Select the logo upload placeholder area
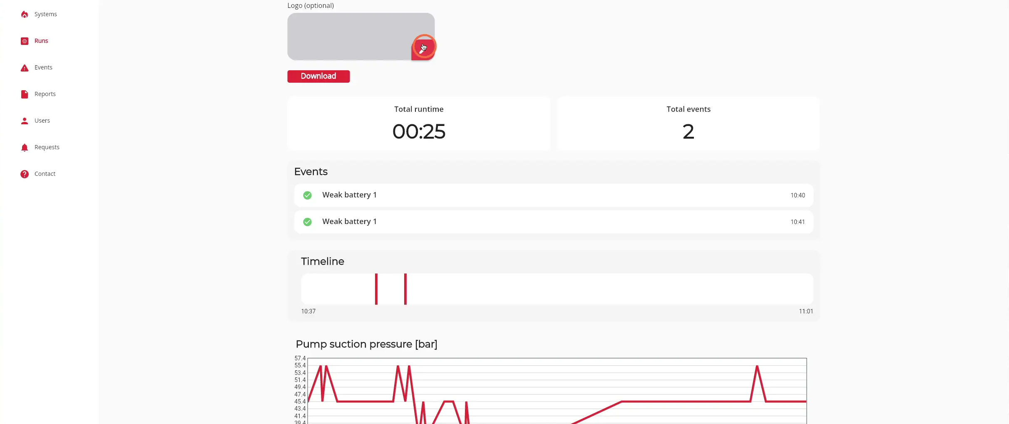The width and height of the screenshot is (1009, 424). [x=360, y=37]
